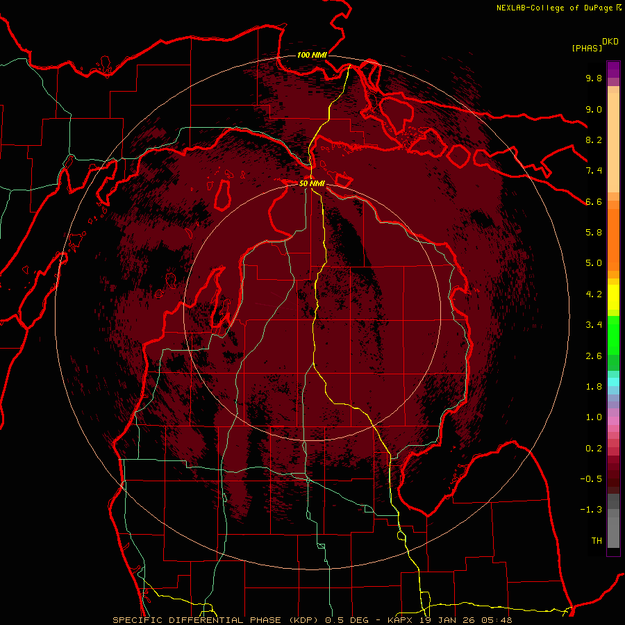Select the 1.8 scale label
625x625 pixels.
594,387
